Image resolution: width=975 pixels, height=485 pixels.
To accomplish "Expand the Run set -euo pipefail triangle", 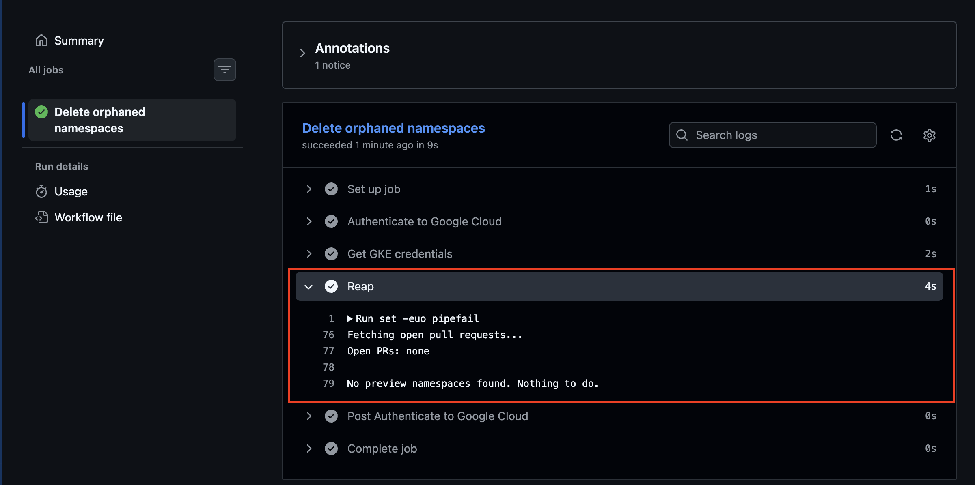I will pos(350,319).
